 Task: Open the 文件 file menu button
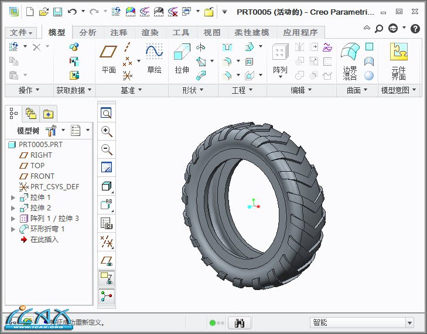(x=22, y=33)
